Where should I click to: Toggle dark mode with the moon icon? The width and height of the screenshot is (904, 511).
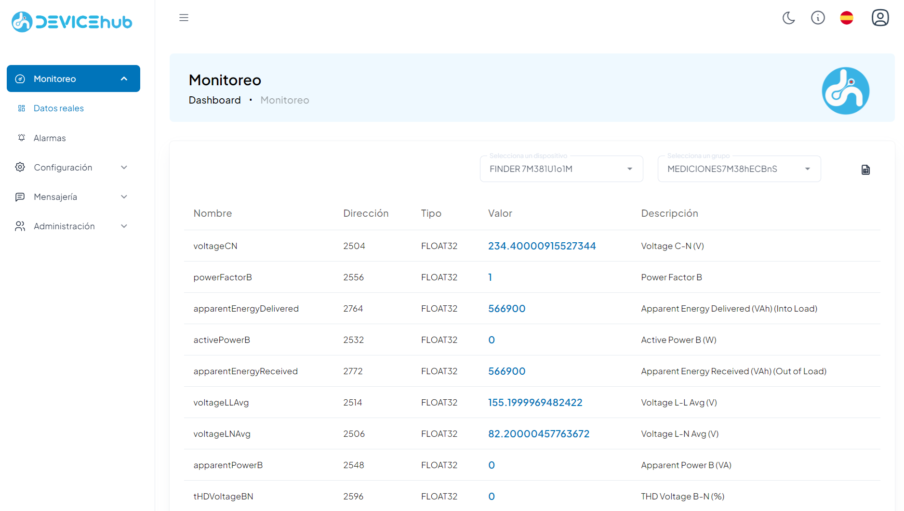[789, 17]
